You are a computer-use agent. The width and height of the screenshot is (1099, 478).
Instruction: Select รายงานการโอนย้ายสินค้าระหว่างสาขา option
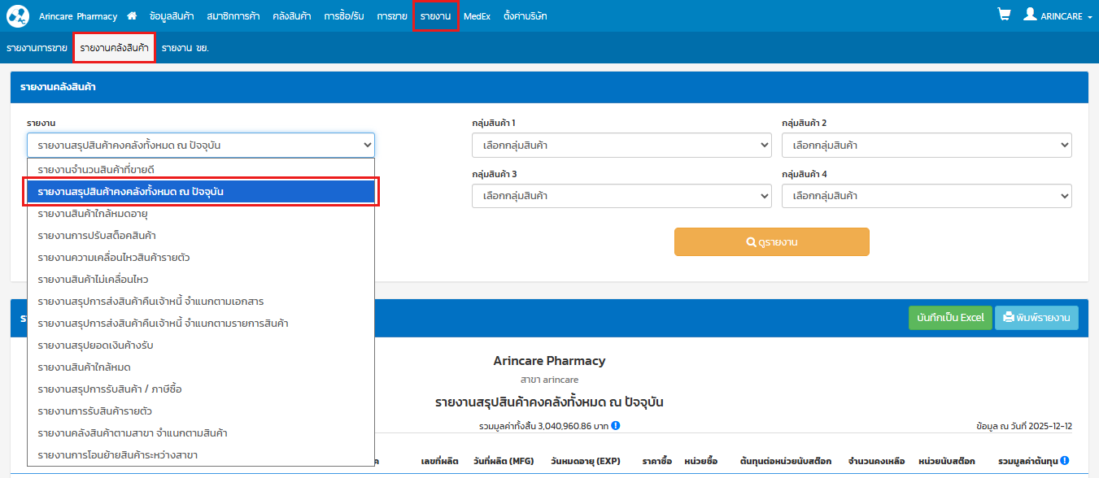point(117,455)
